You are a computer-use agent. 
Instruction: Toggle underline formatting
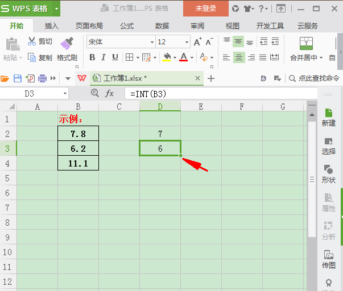(115, 57)
